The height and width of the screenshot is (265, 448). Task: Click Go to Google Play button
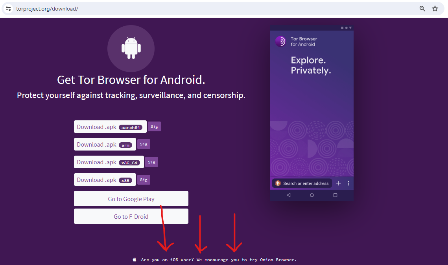tap(131, 199)
